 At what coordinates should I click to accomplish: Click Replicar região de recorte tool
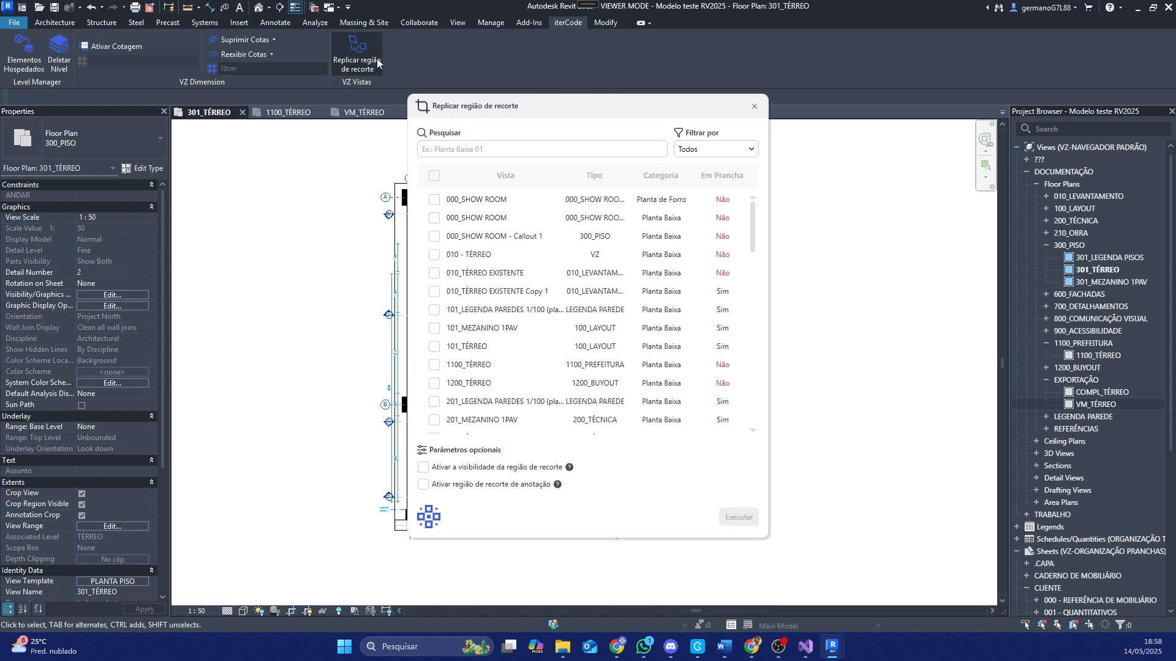point(357,54)
